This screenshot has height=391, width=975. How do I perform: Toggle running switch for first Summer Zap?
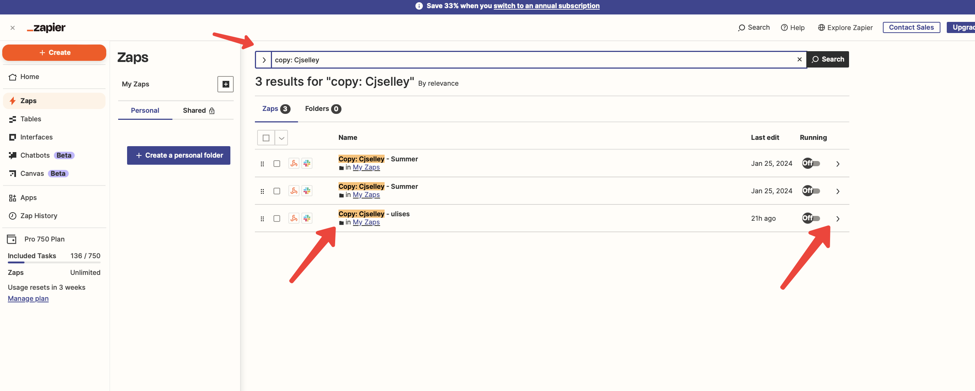(x=811, y=163)
